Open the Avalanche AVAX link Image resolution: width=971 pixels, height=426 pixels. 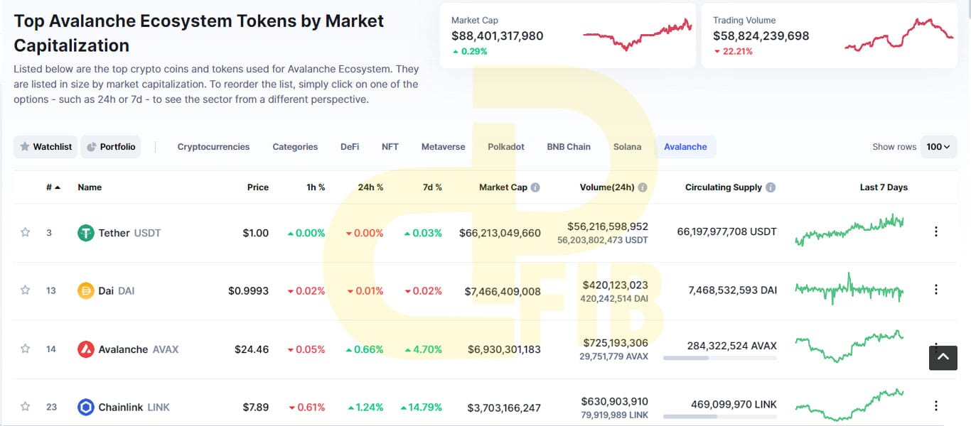(x=139, y=349)
